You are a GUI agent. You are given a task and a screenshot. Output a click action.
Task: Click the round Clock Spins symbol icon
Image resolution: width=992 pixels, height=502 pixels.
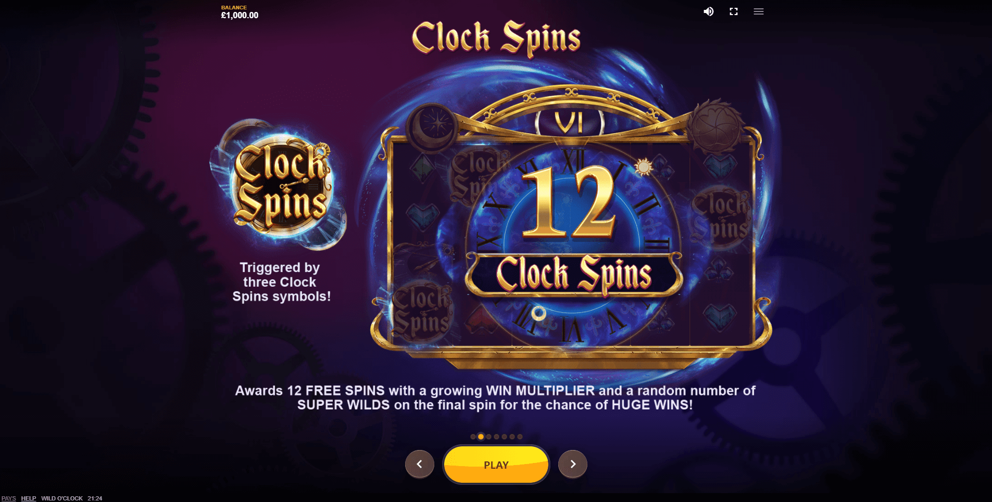point(282,186)
